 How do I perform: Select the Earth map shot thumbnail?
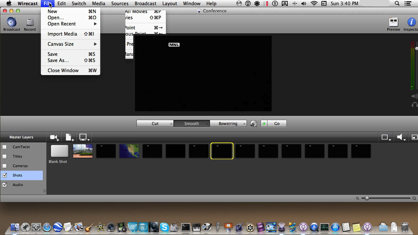(x=129, y=151)
